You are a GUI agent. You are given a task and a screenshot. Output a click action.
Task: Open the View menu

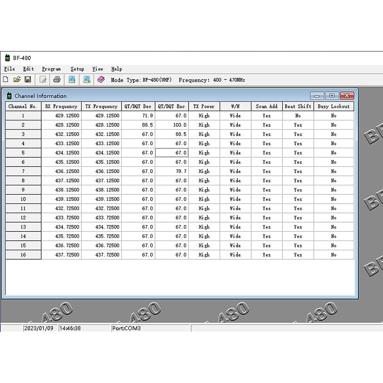[x=98, y=69]
